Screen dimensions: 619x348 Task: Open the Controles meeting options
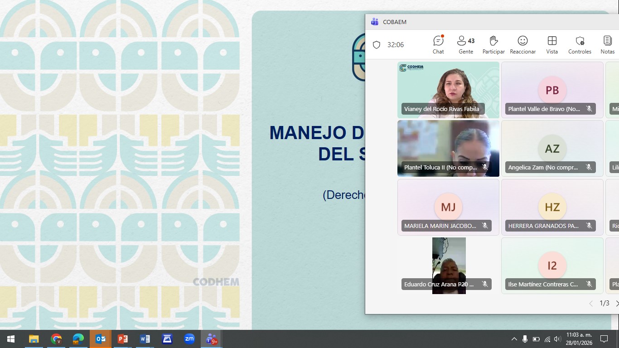[580, 45]
